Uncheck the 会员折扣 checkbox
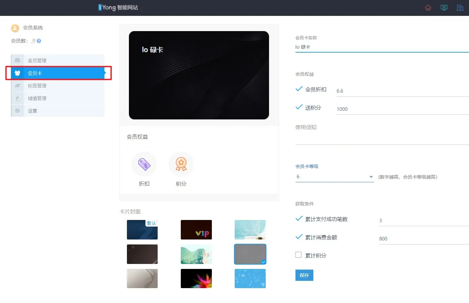469x303 pixels. tap(299, 89)
